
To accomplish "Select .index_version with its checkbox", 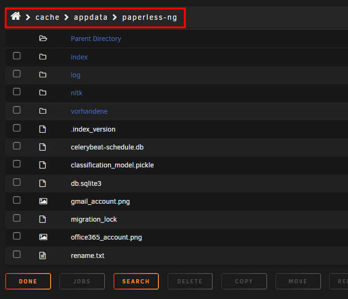I will coord(17,128).
